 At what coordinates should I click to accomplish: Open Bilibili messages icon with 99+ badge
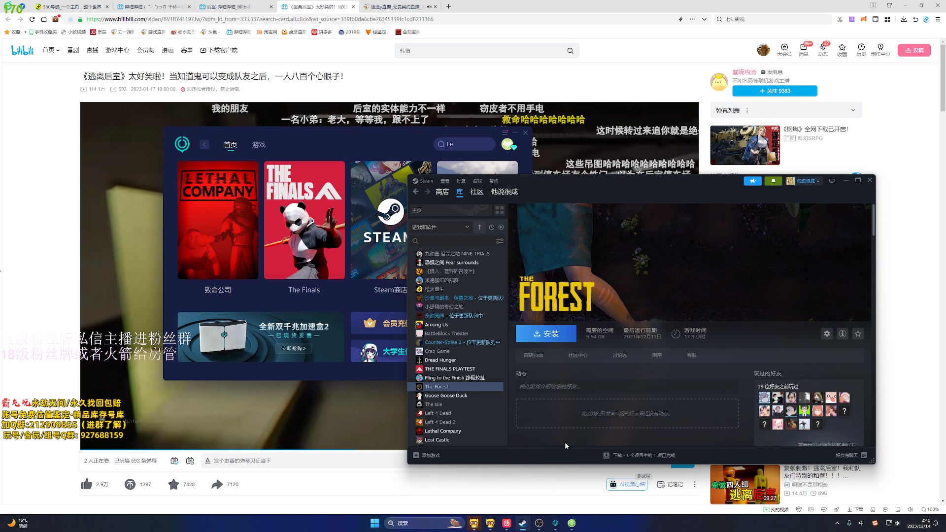click(804, 50)
